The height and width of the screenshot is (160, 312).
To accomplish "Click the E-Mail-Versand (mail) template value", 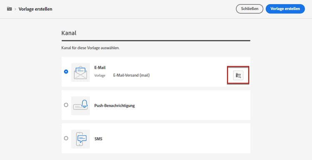I will coord(131,75).
